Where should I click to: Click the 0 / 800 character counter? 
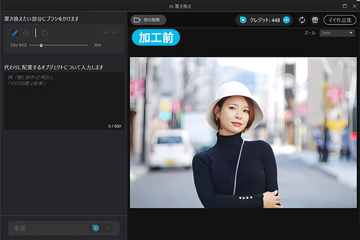115,126
